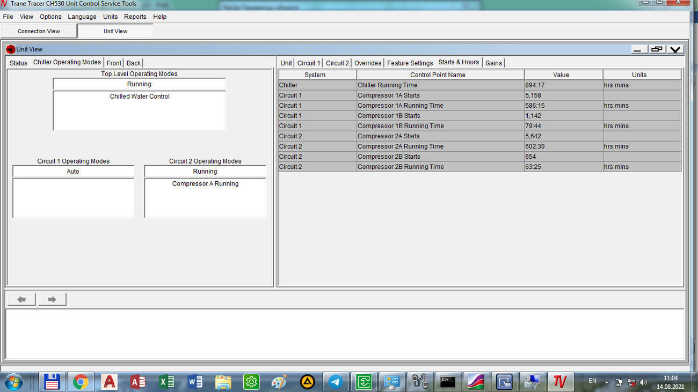Open the floppy disk app in taskbar
The height and width of the screenshot is (392, 698).
click(52, 382)
